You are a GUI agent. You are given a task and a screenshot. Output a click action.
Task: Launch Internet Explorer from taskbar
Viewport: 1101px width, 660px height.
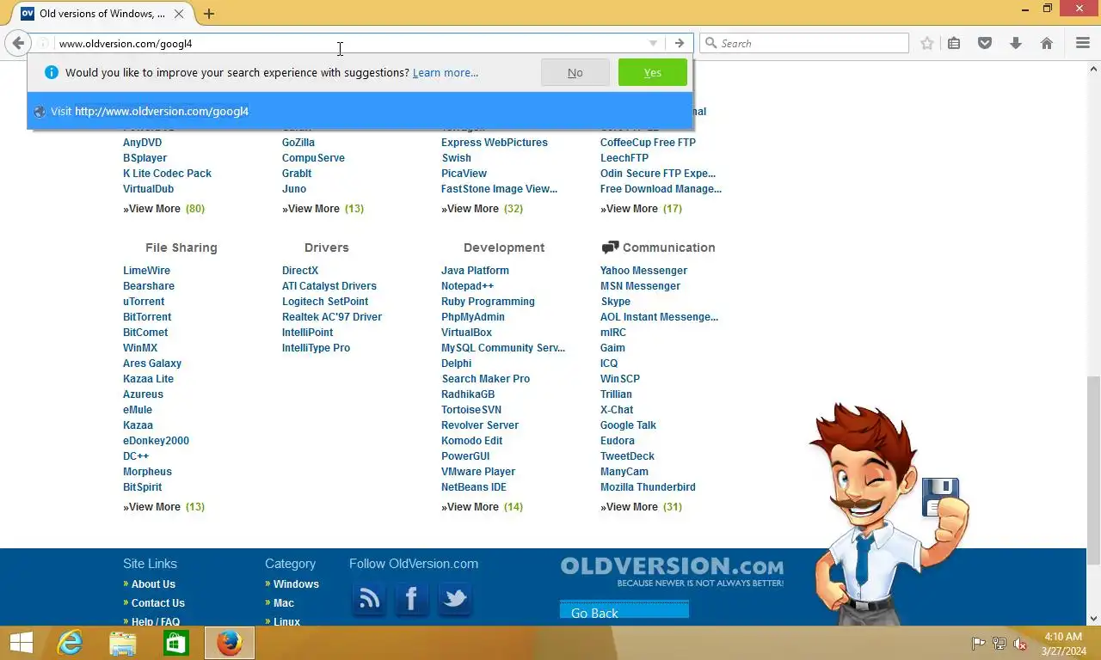tap(70, 643)
